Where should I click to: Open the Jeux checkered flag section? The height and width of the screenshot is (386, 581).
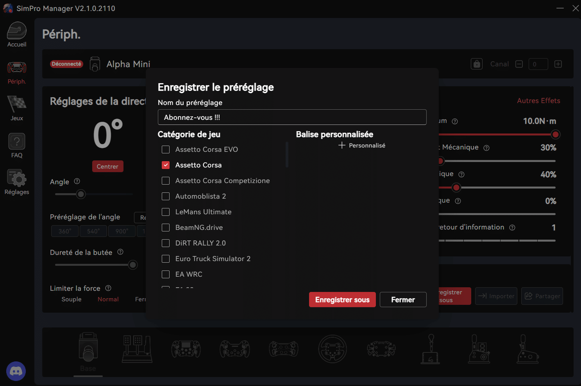[x=17, y=104]
